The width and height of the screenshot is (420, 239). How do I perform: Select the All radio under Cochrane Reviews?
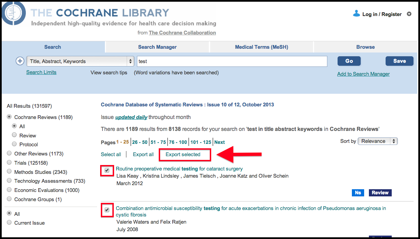14,126
